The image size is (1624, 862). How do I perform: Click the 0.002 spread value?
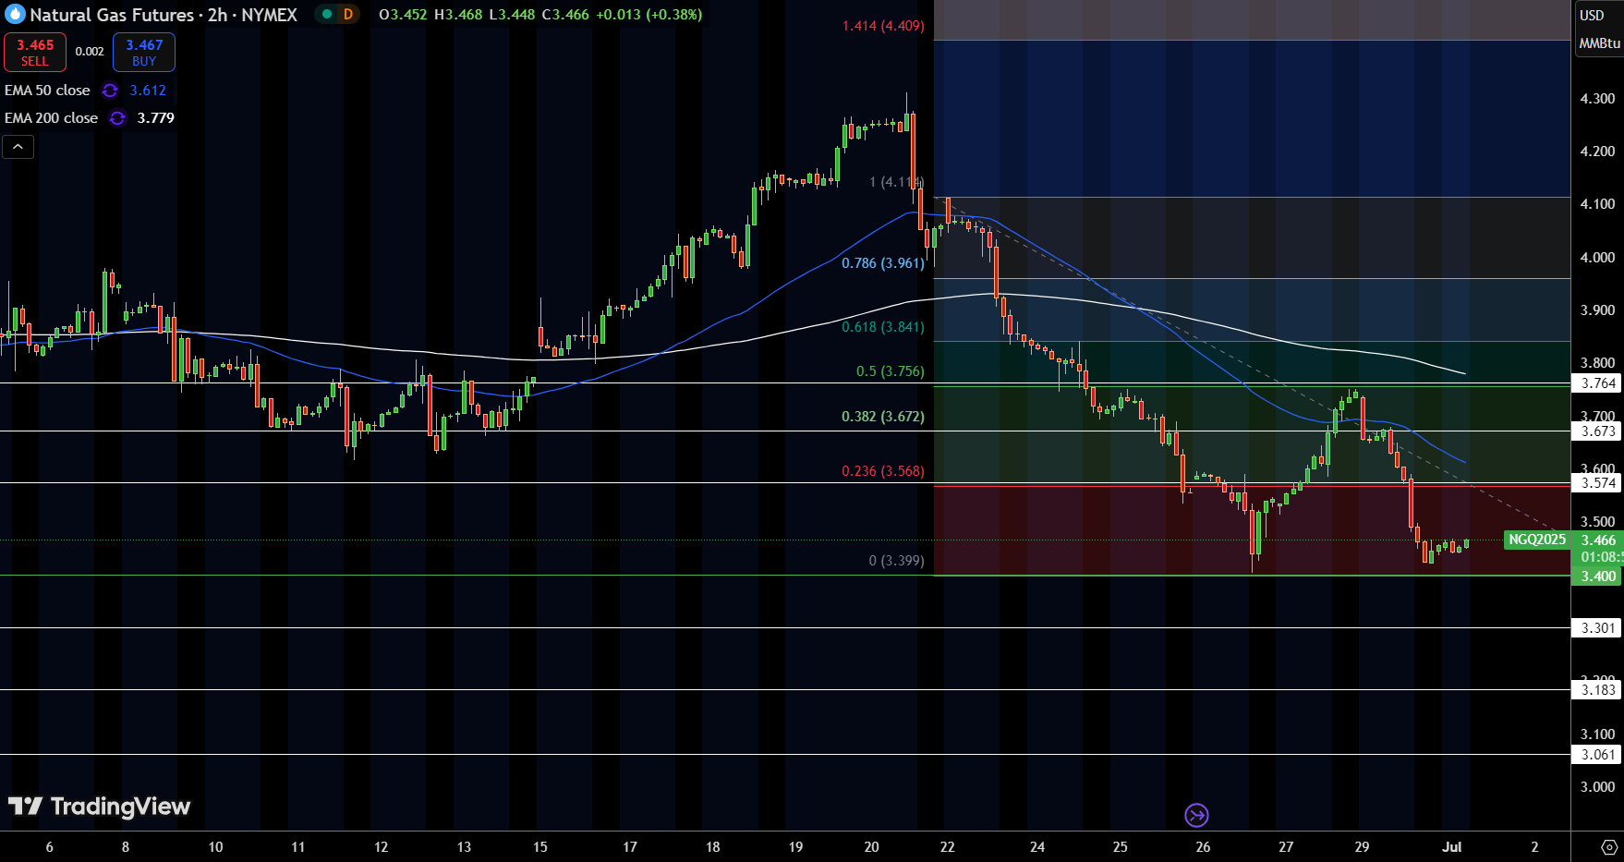[90, 52]
